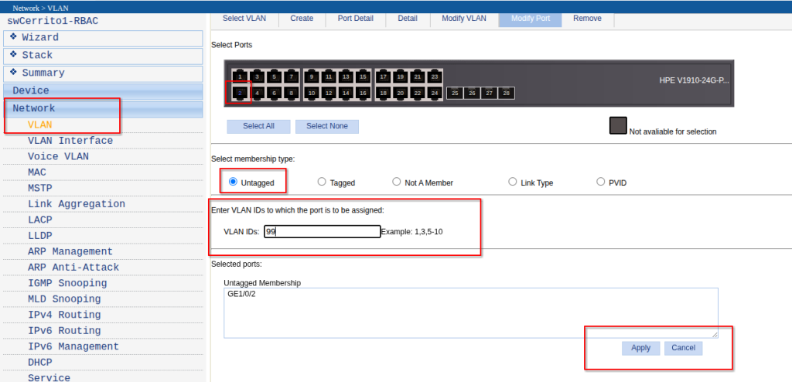Select port 6 on the switch panel

click(x=275, y=93)
